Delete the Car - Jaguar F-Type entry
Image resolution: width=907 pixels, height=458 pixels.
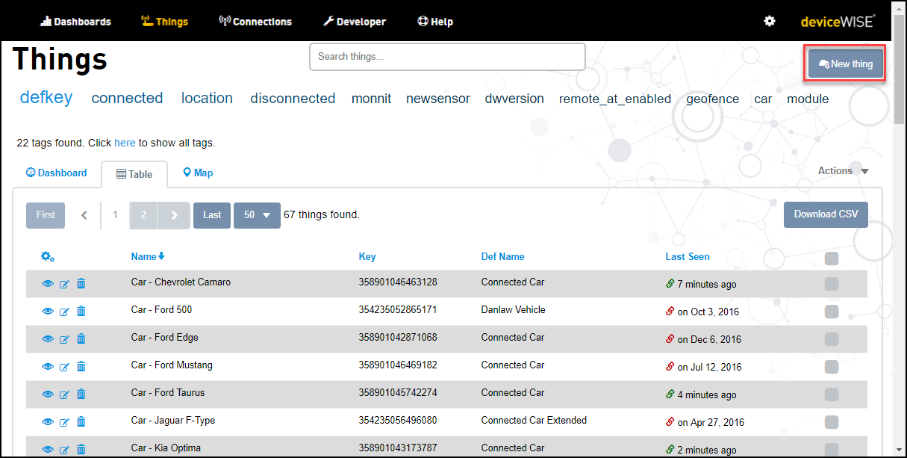81,421
